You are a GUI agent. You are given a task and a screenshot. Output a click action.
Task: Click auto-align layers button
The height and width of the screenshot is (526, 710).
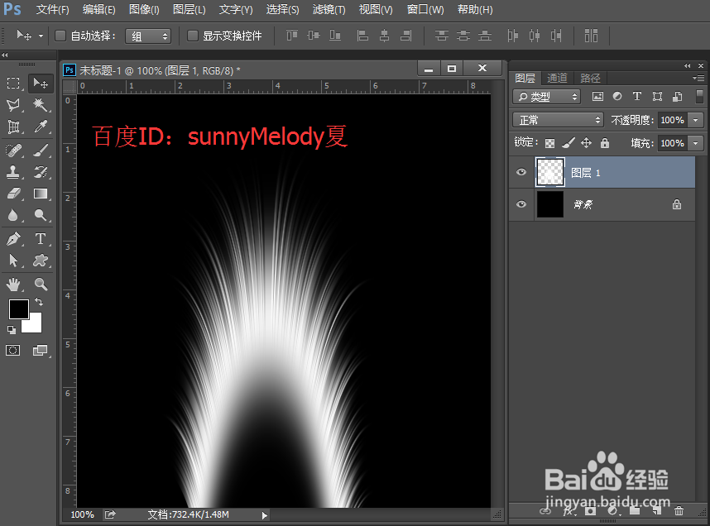pyautogui.click(x=591, y=36)
